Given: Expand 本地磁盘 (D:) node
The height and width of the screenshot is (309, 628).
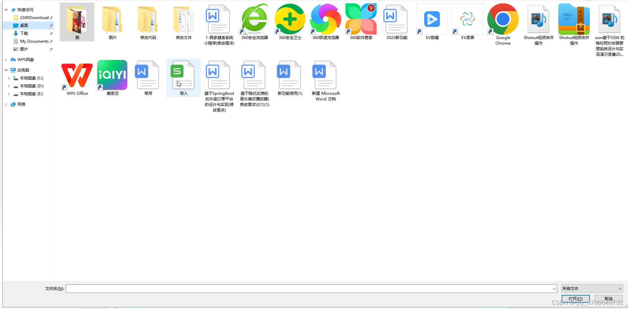Looking at the screenshot, I should pyautogui.click(x=9, y=86).
